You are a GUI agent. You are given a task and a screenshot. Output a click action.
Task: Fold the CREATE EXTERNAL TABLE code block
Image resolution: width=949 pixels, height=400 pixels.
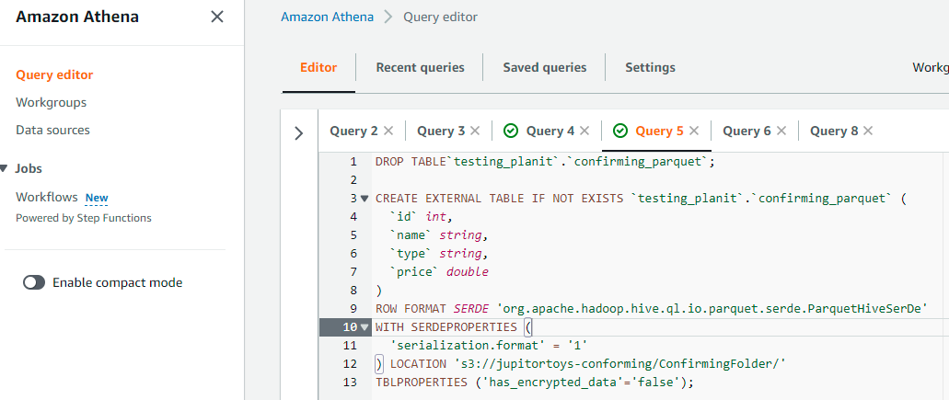[365, 198]
